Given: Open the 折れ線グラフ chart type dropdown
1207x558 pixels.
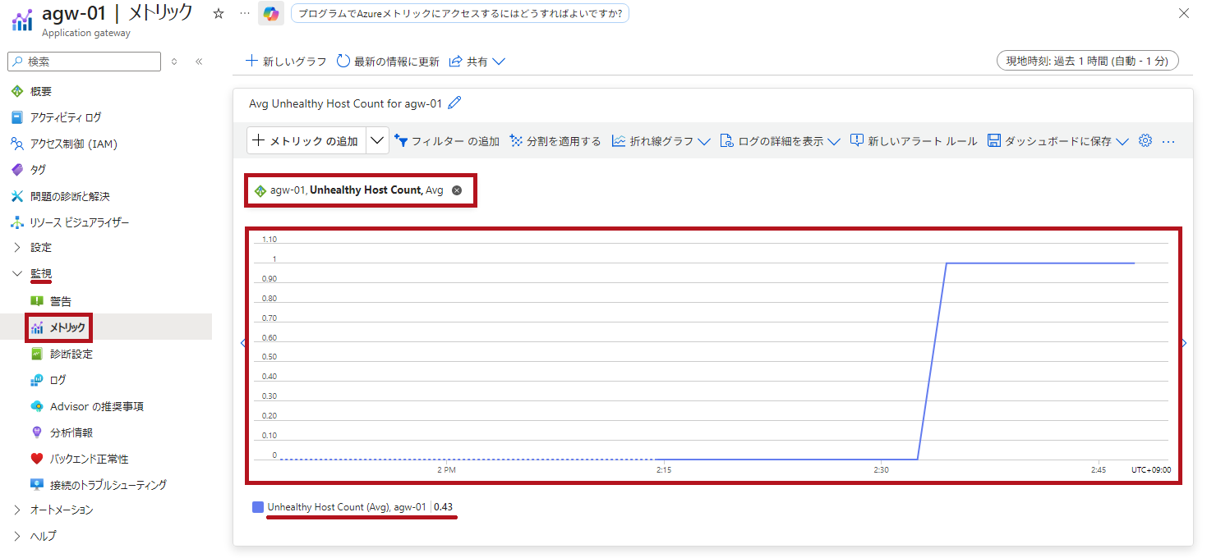Looking at the screenshot, I should coord(661,141).
